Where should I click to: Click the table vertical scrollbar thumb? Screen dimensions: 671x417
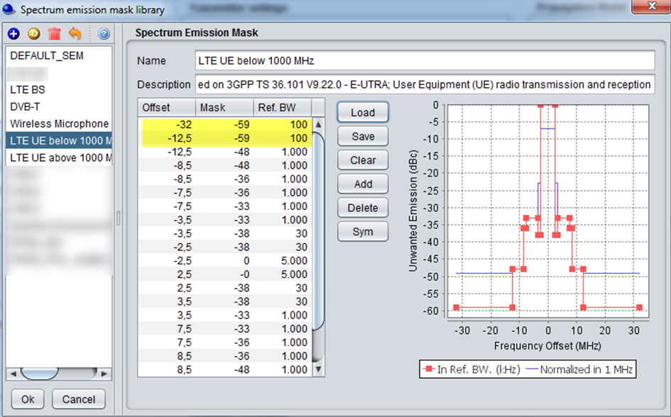[318, 230]
